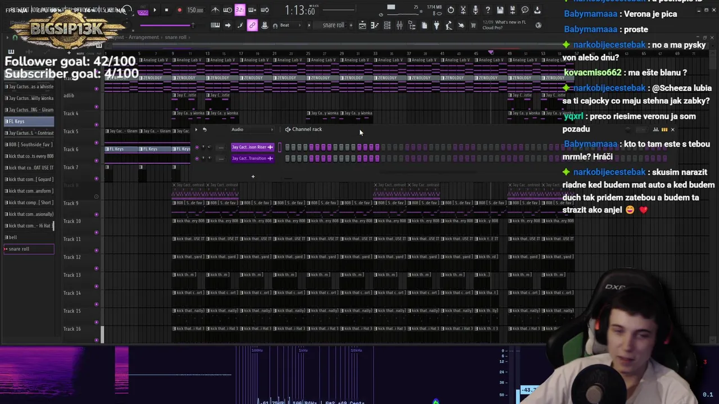Open the Browser view icon

click(x=412, y=25)
